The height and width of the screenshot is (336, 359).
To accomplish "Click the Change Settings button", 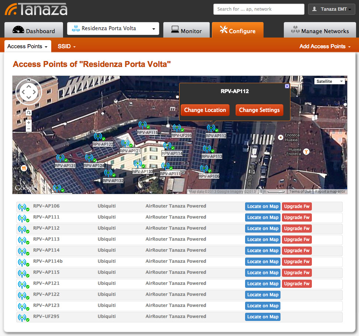I will (259, 110).
